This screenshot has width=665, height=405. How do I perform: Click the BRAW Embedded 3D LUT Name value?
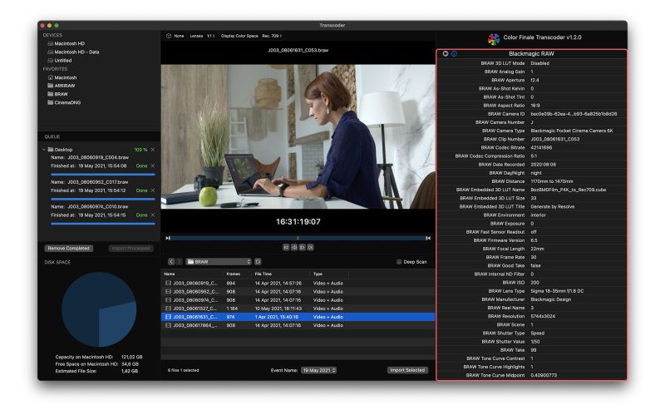(568, 190)
